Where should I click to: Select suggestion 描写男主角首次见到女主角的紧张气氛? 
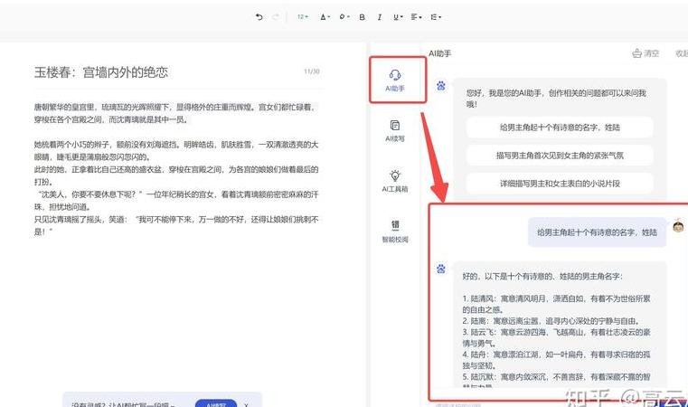560,156
